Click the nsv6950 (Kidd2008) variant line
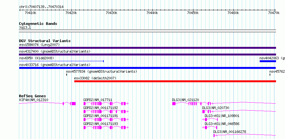Image resolution: width=285 pixels, height=139 pixels. click(61, 61)
